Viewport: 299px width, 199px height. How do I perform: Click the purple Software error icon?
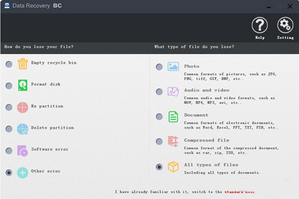coord(22,151)
